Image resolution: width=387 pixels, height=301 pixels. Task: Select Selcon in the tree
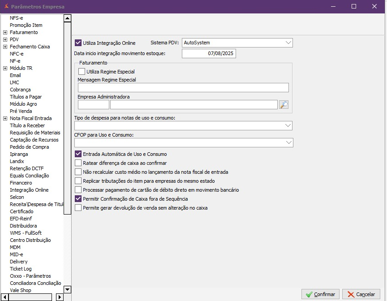(17, 197)
